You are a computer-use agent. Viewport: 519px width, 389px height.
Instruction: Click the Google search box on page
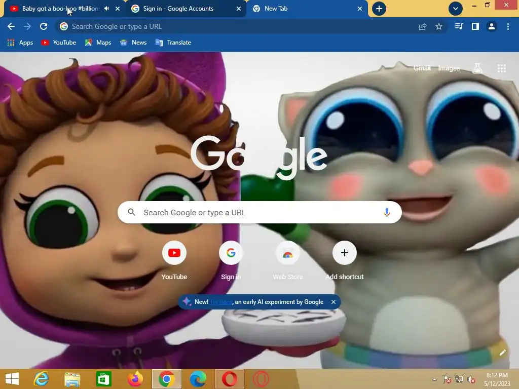[259, 212]
